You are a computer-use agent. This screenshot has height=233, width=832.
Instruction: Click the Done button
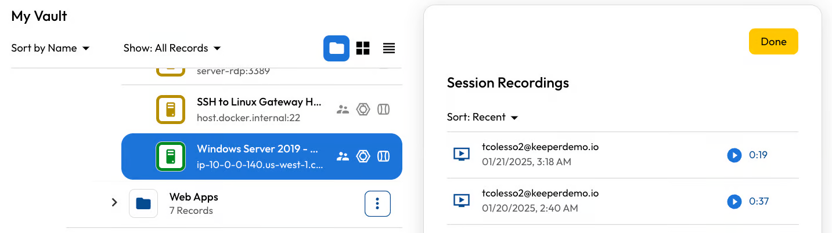click(773, 42)
